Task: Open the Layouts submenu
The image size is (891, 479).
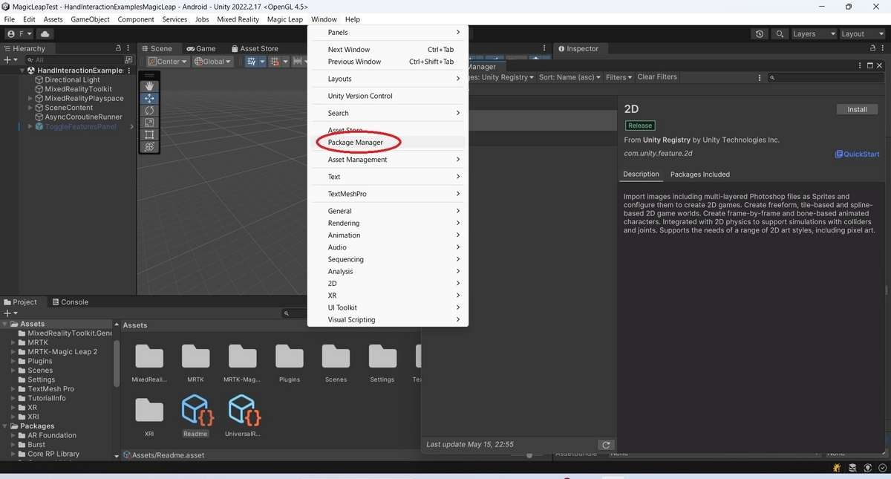Action: [388, 79]
